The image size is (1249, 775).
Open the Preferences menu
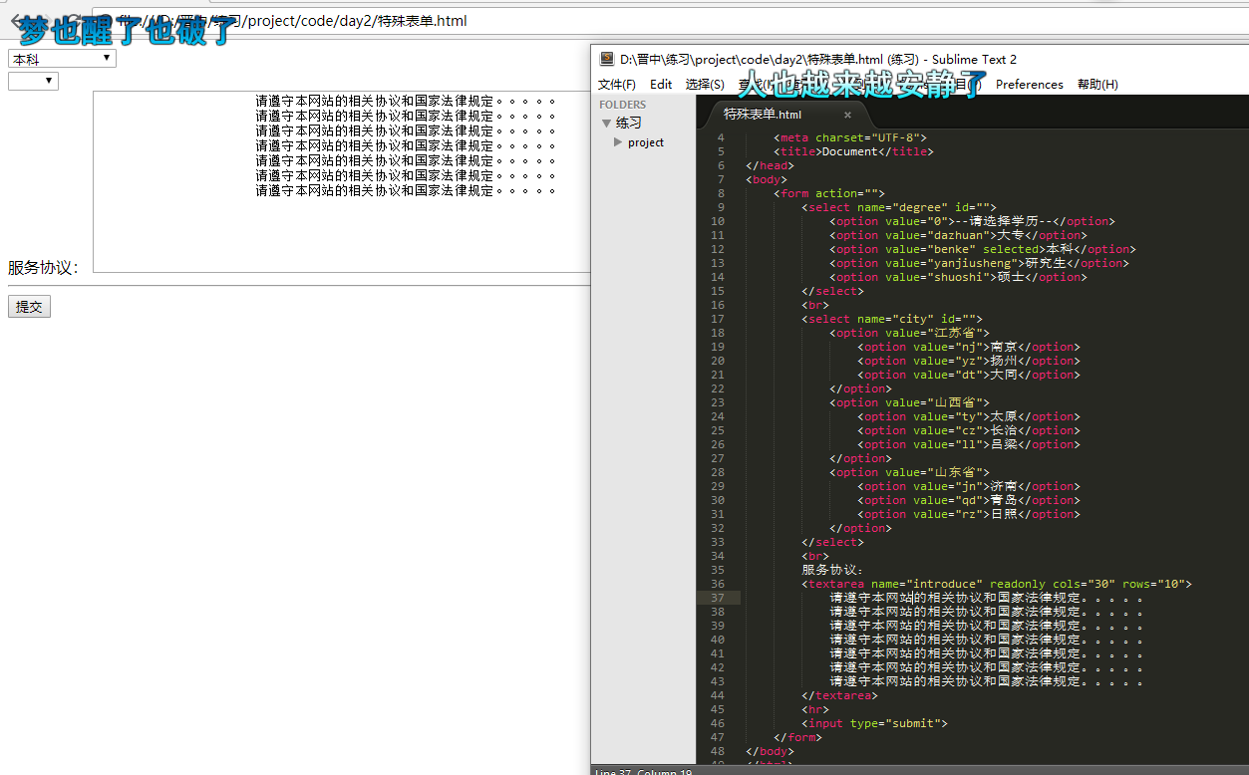pyautogui.click(x=1030, y=85)
